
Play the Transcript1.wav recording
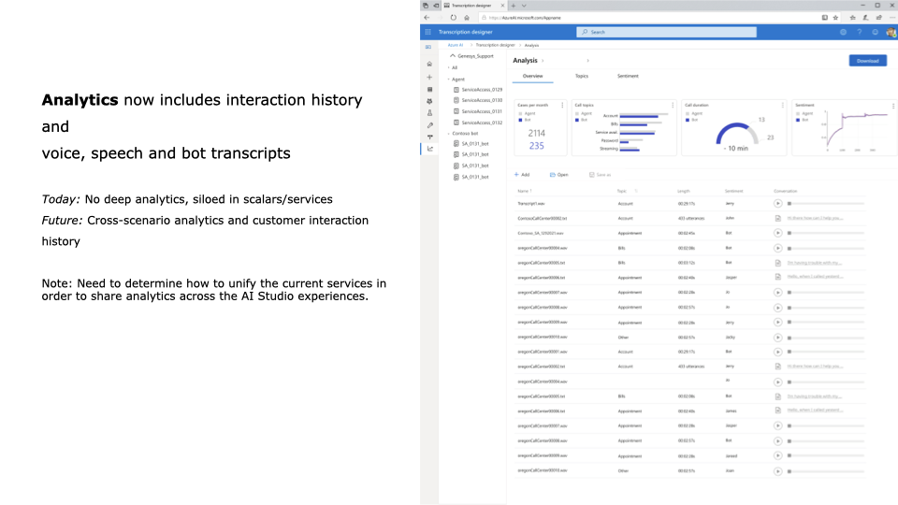point(777,203)
